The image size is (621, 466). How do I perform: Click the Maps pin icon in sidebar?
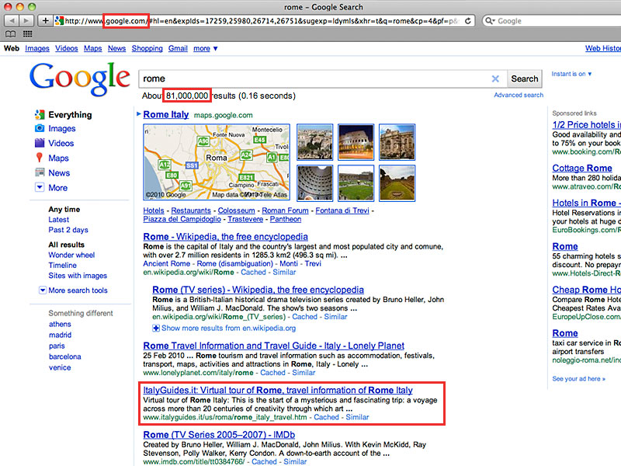(x=40, y=158)
